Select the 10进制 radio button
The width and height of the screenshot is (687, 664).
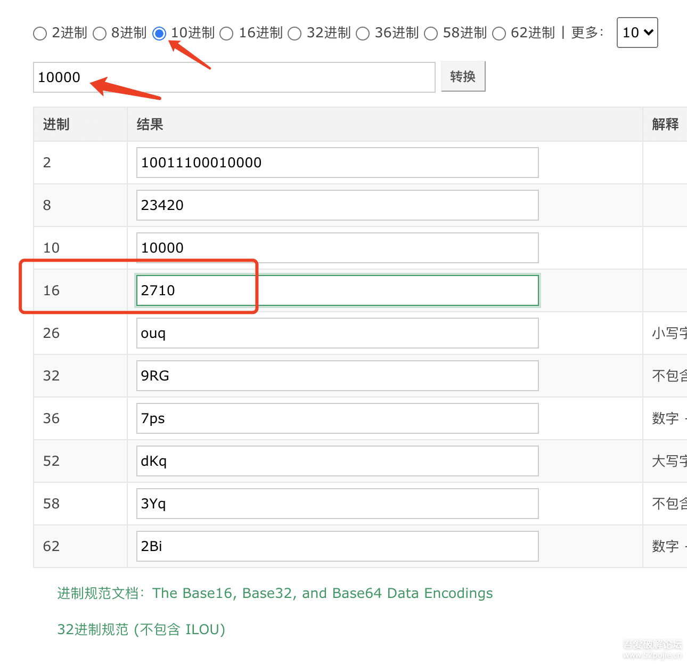(159, 34)
